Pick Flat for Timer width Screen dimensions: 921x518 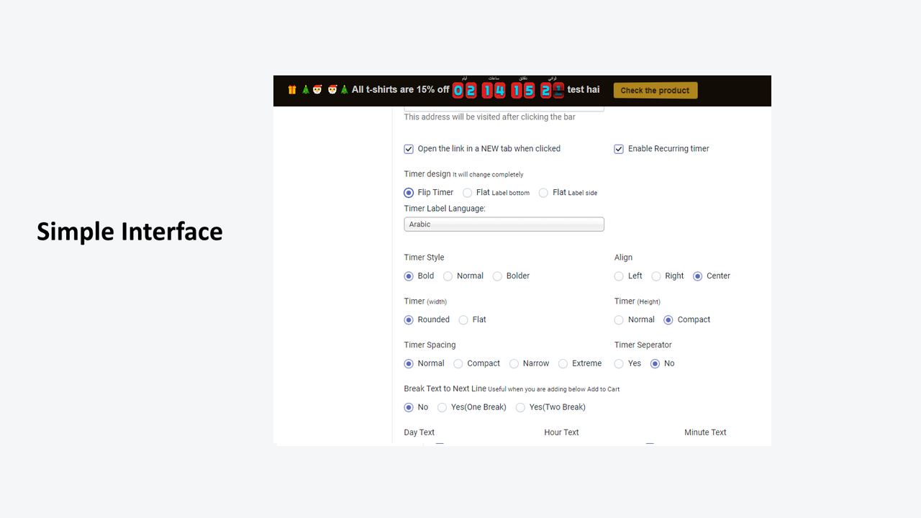(463, 320)
